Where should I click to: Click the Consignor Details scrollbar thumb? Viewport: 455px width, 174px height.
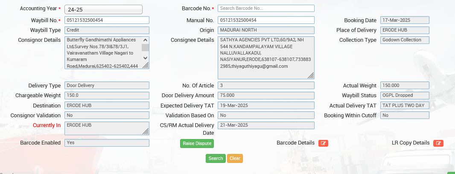(146, 47)
